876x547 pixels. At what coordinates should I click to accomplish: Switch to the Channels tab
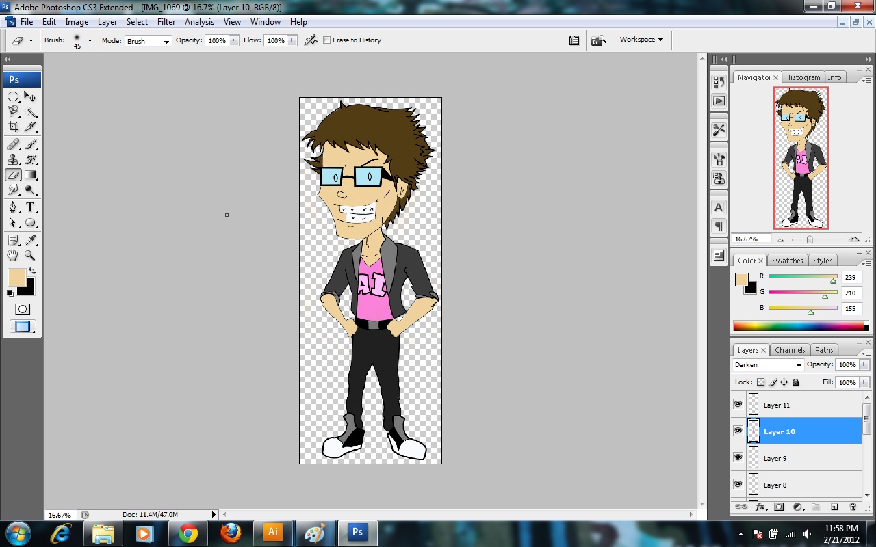click(789, 350)
